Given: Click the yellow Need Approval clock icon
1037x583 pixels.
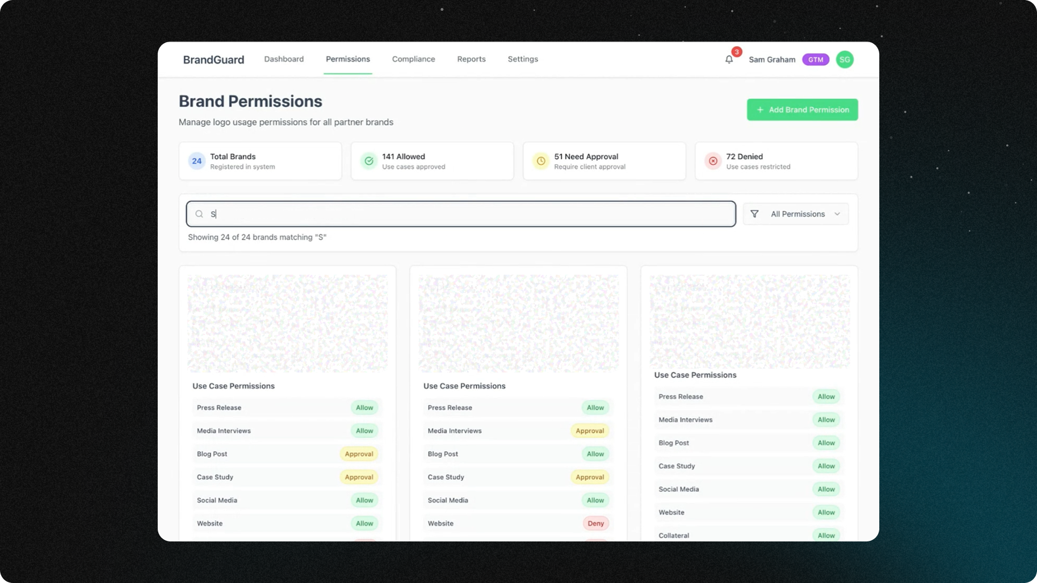Looking at the screenshot, I should [541, 161].
